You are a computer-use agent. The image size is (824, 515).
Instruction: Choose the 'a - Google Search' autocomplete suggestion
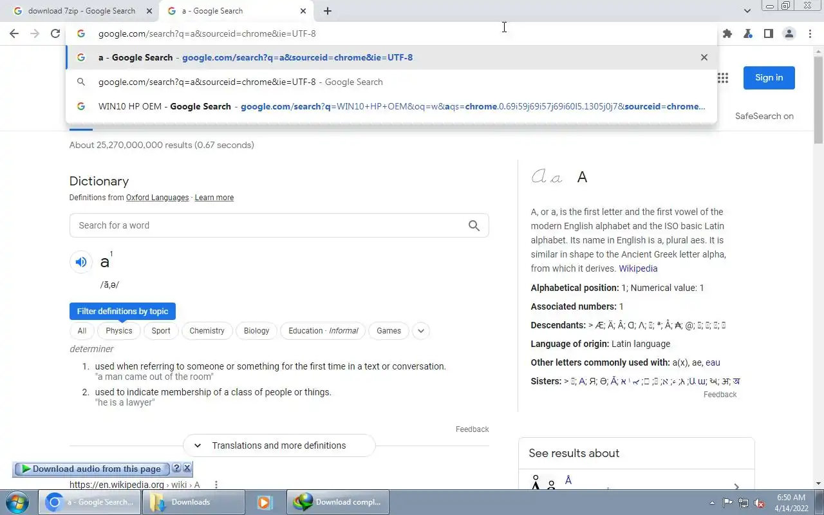click(x=391, y=57)
